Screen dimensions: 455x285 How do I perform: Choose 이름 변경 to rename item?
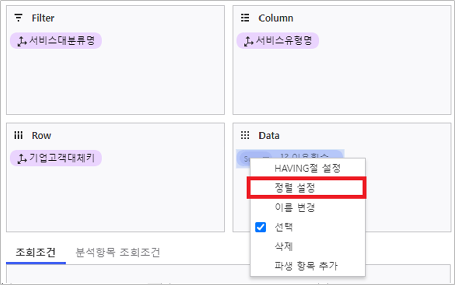click(295, 207)
